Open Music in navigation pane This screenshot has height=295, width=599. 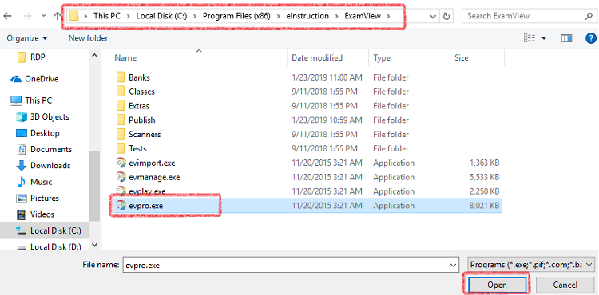coord(34,182)
